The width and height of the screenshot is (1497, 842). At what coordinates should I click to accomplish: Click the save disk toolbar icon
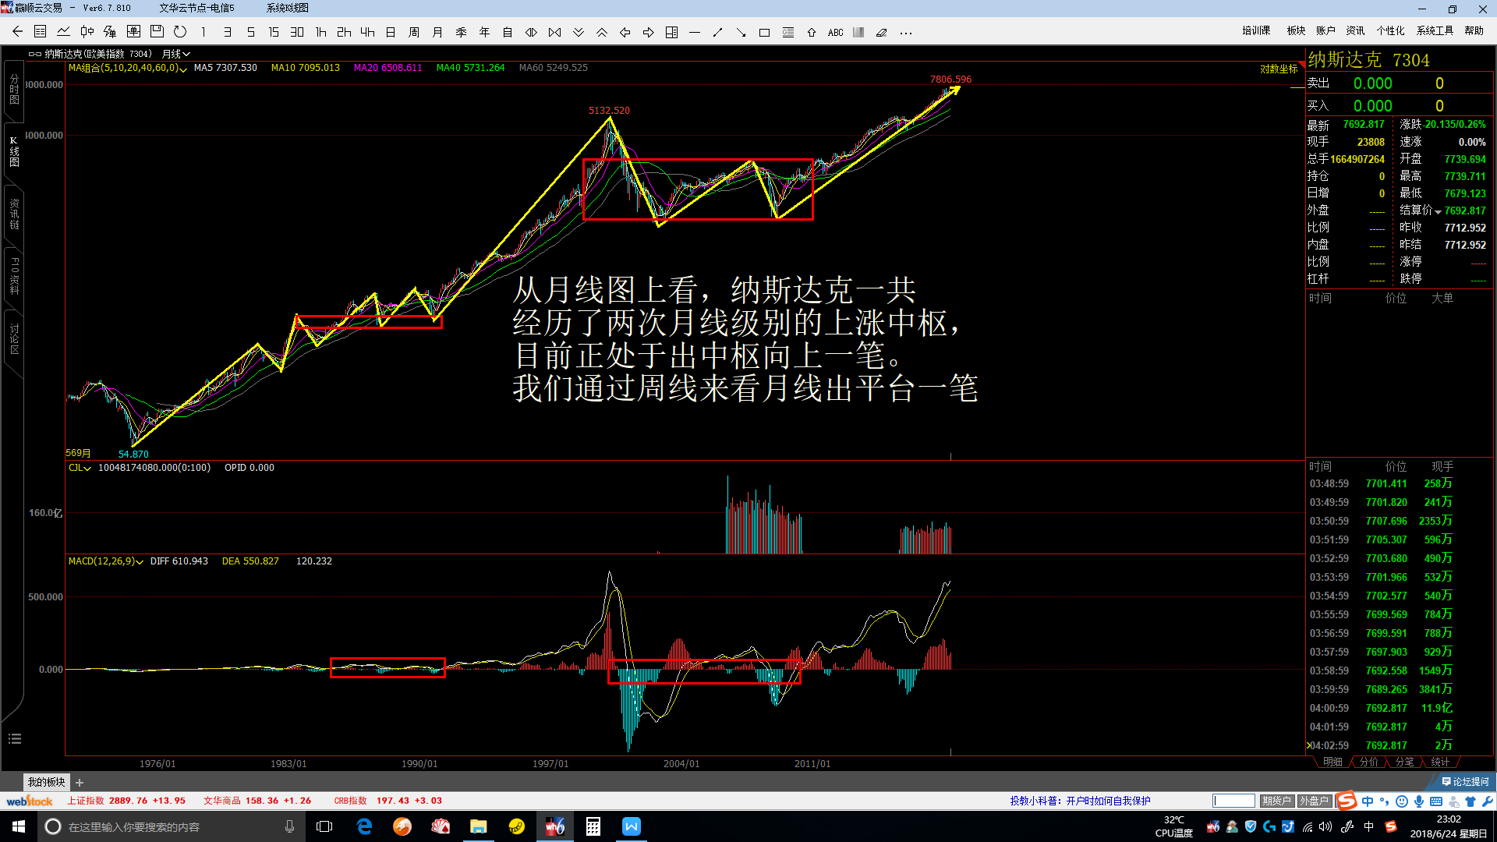[157, 32]
